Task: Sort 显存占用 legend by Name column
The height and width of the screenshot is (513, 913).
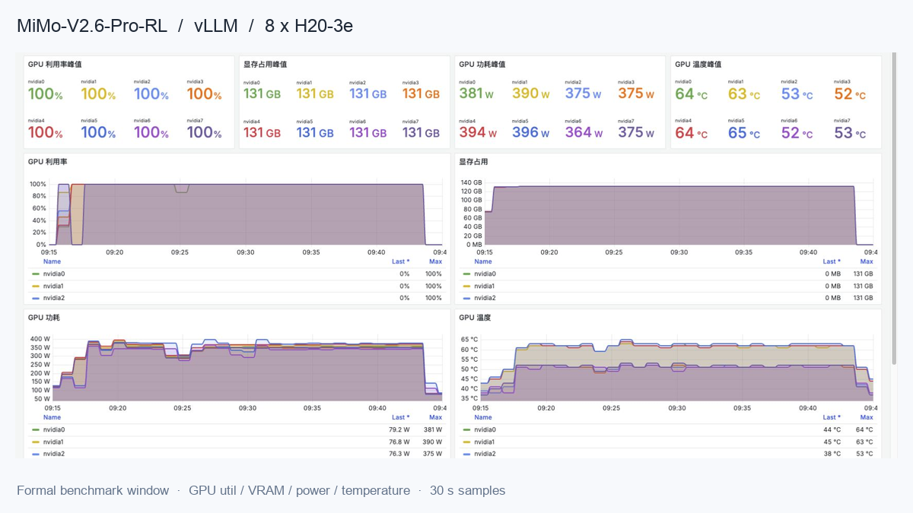Action: (483, 261)
